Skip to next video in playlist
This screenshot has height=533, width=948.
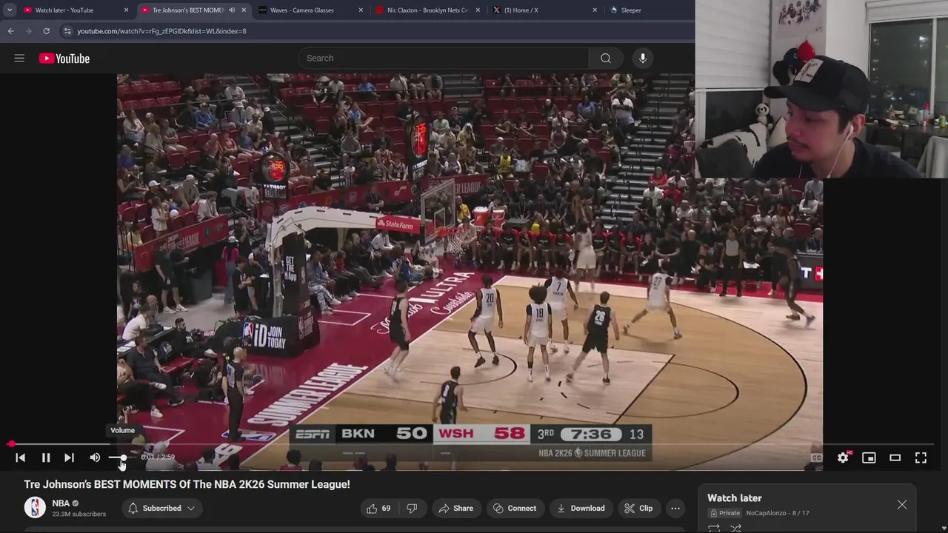pos(69,457)
